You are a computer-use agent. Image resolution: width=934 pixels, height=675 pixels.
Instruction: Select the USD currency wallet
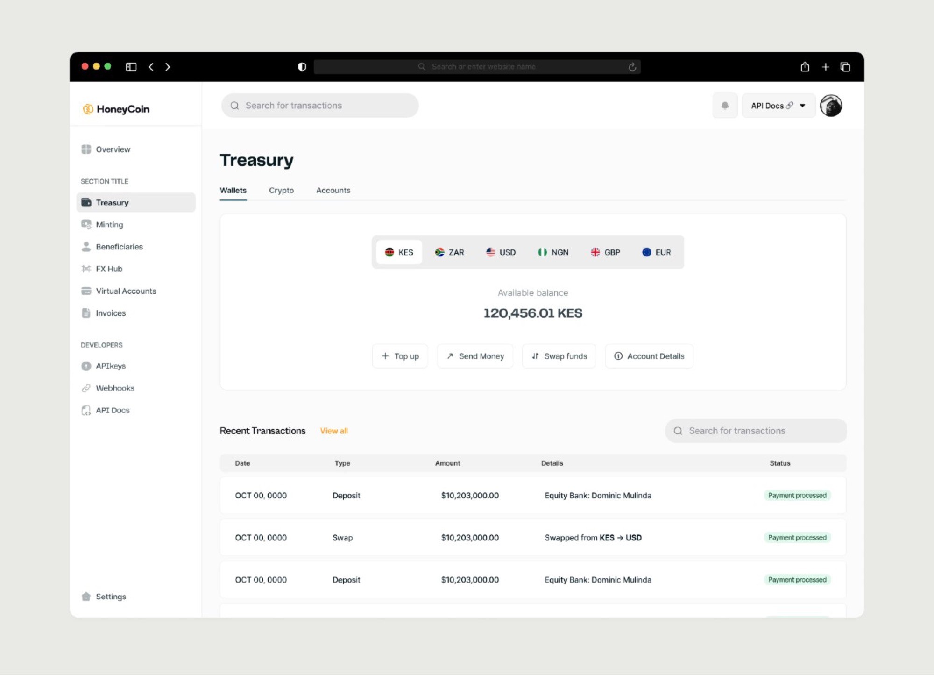coord(501,252)
